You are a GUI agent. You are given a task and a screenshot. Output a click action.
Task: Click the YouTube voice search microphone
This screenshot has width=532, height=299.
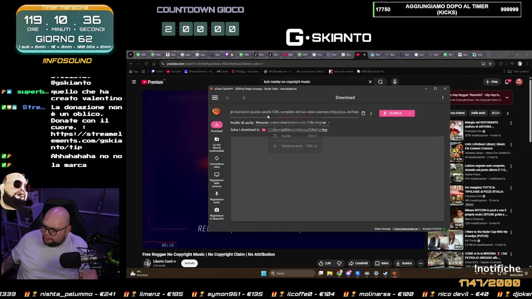click(395, 82)
